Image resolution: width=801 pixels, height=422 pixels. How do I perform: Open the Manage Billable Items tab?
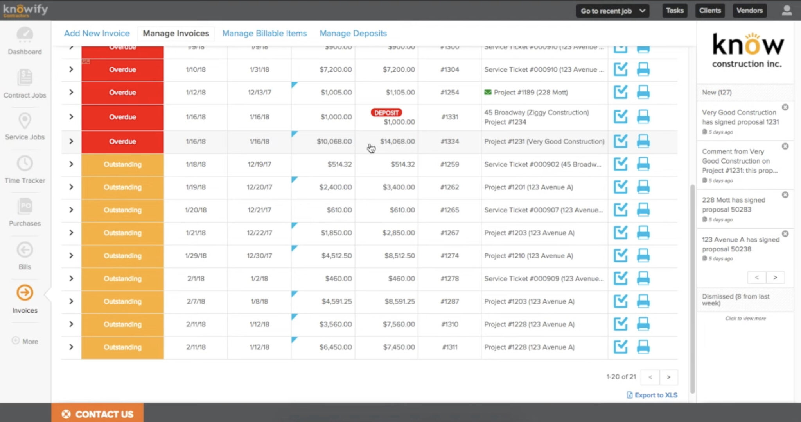point(265,33)
